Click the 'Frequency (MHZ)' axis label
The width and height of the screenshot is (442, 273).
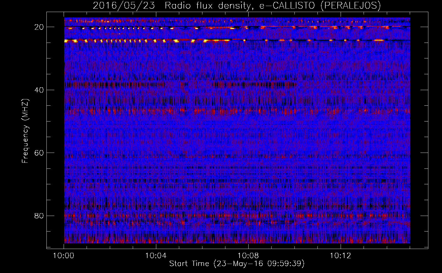point(25,131)
